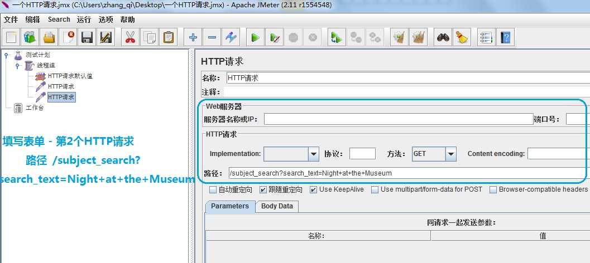This screenshot has height=263, width=590.
Task: Click the Open file folder icon
Action: click(49, 37)
